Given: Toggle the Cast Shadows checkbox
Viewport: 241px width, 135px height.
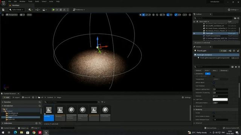Looking at the screenshot, I should click(x=214, y=86).
